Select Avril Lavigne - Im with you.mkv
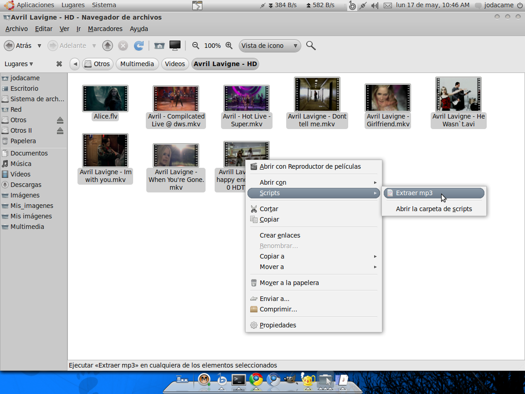Screen dimensions: 525x394 click(x=105, y=150)
